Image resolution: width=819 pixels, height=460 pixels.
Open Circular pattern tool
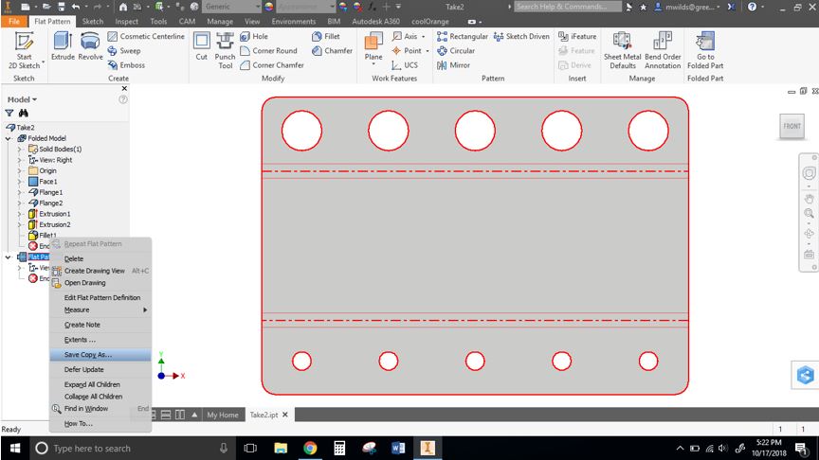(456, 50)
